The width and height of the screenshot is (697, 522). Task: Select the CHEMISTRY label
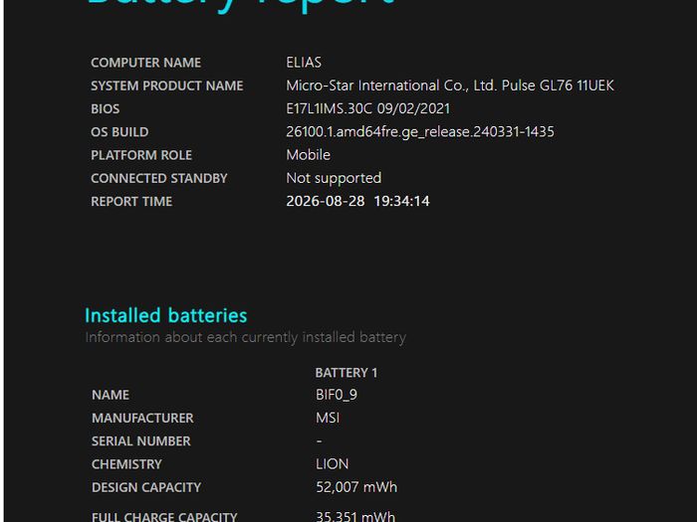126,464
